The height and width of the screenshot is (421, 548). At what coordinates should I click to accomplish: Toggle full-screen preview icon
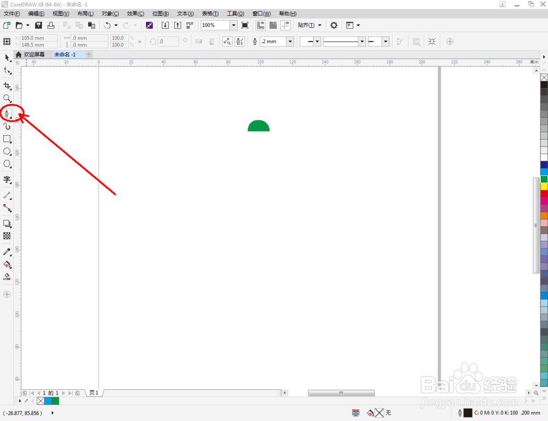click(245, 25)
